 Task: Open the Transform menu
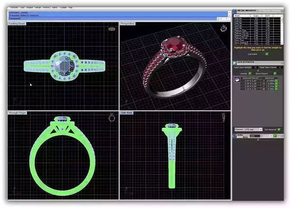14,8
